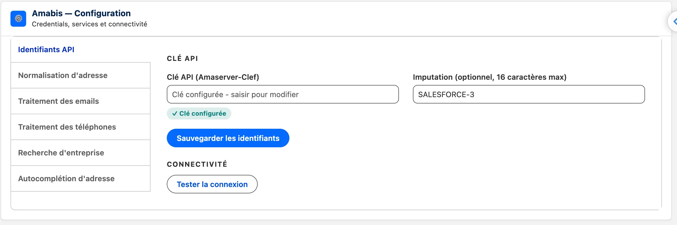Click the Imputation (optionnel) field label
This screenshot has height=225, width=677.
(490, 77)
